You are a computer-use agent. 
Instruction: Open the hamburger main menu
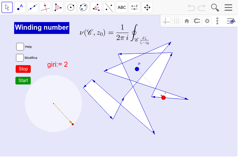228,7
